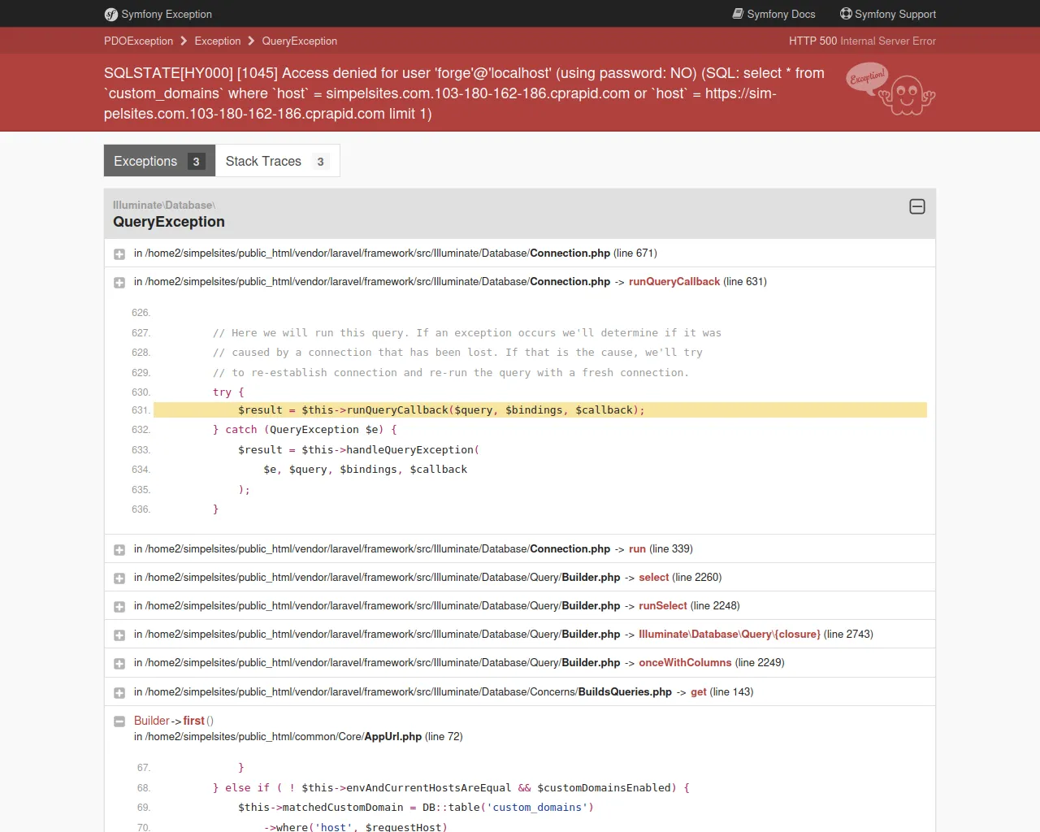The height and width of the screenshot is (832, 1040).
Task: Collapse the QueryException block with minus icon
Action: 917,206
